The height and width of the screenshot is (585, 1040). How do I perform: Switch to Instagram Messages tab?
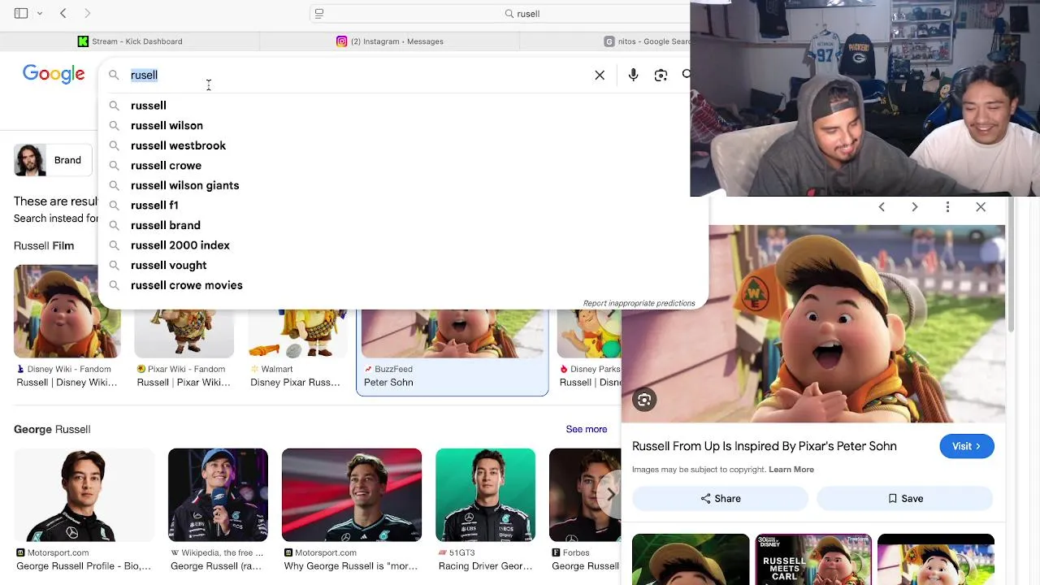[x=390, y=41]
